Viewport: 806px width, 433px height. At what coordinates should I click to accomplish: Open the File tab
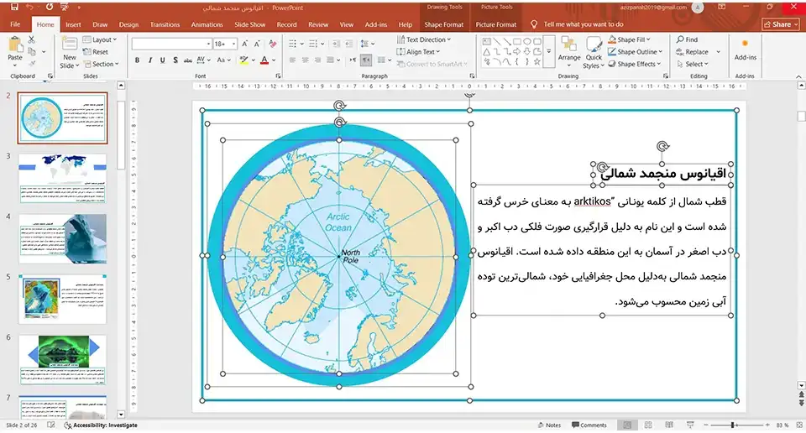pos(15,24)
